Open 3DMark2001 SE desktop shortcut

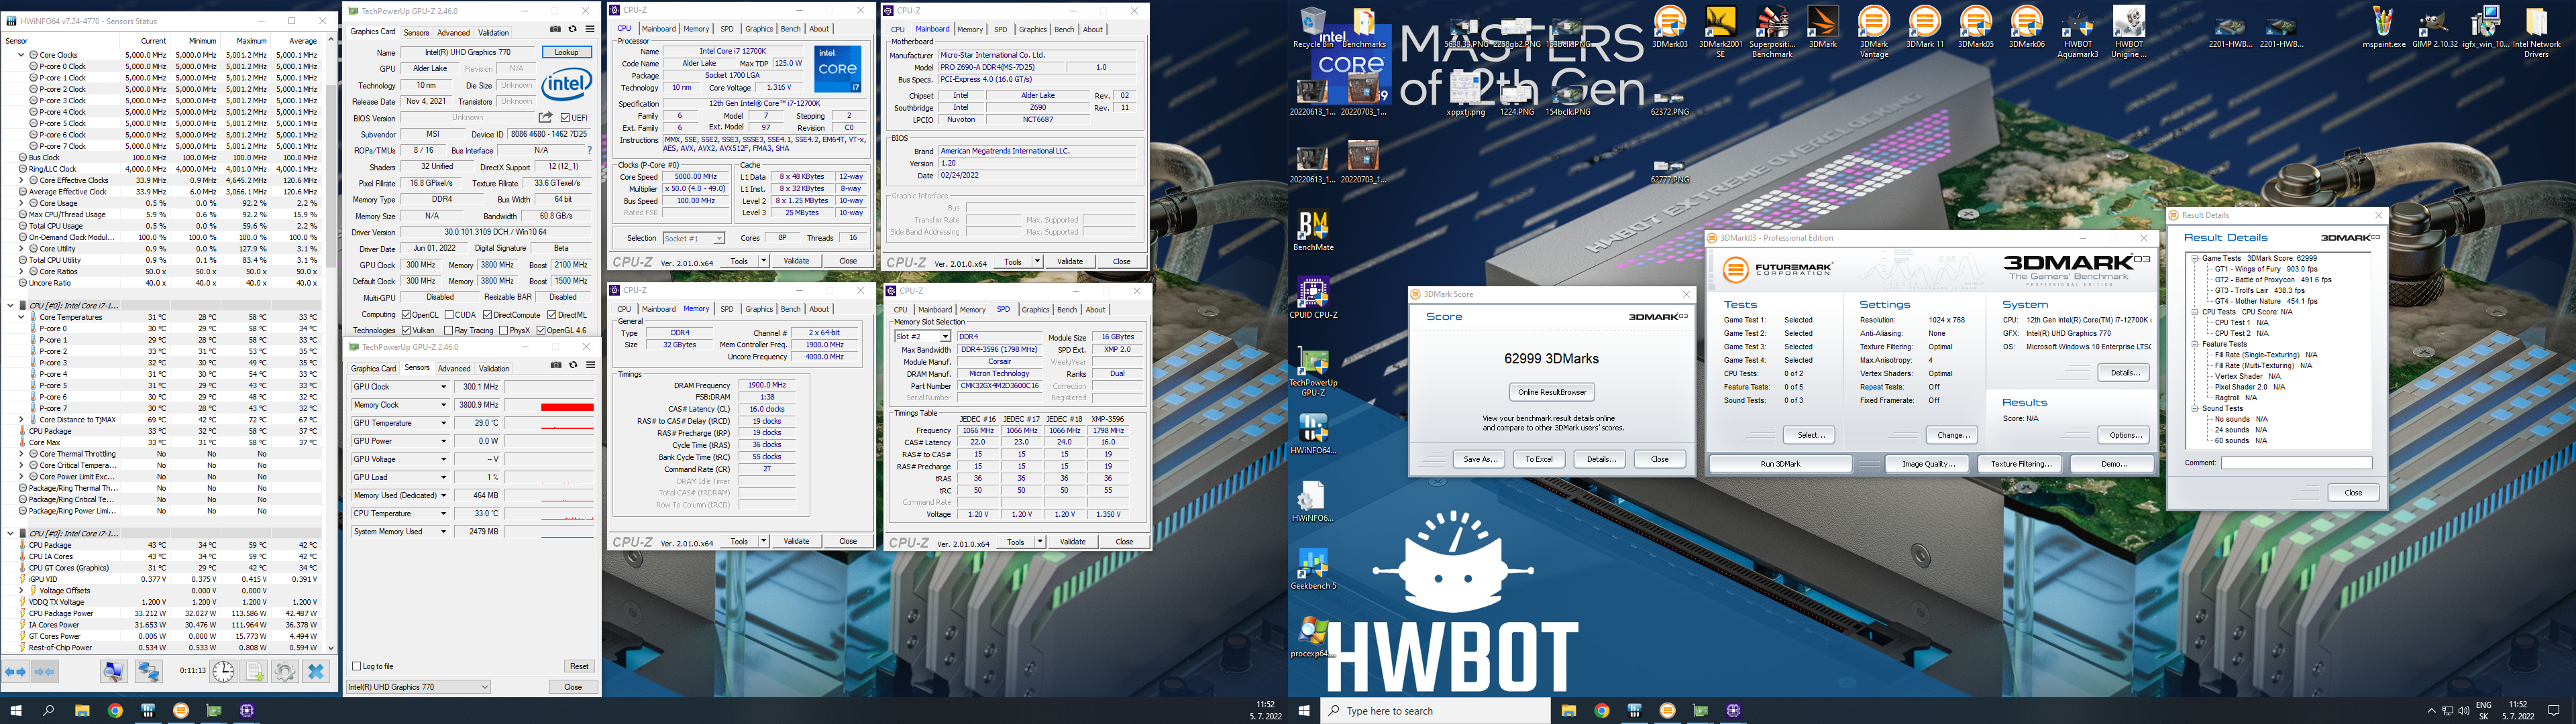click(x=1720, y=31)
